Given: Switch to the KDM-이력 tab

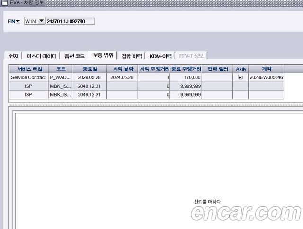Looking at the screenshot, I should pos(160,56).
